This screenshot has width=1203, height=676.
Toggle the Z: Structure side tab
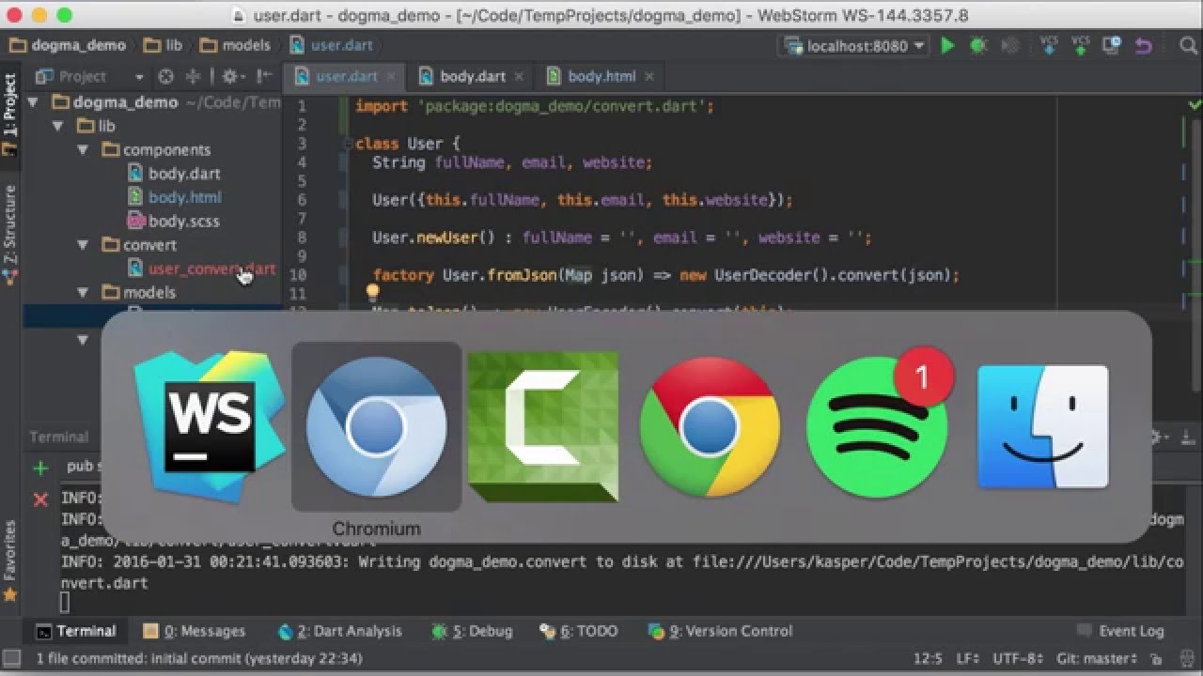coord(10,233)
